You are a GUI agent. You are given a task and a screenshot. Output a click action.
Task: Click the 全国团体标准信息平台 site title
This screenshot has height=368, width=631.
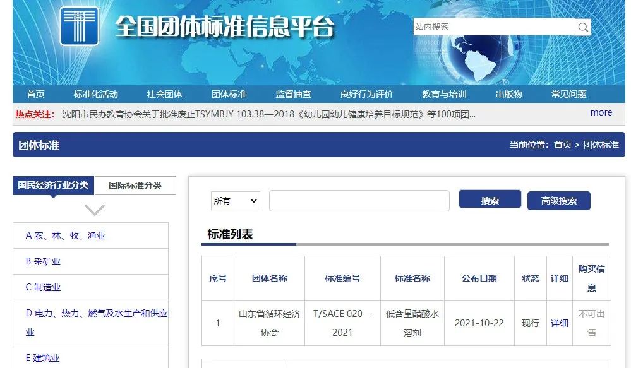[225, 27]
